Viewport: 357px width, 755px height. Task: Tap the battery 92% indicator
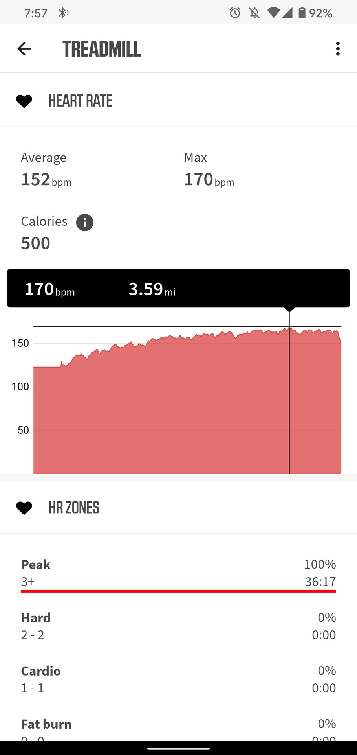315,13
